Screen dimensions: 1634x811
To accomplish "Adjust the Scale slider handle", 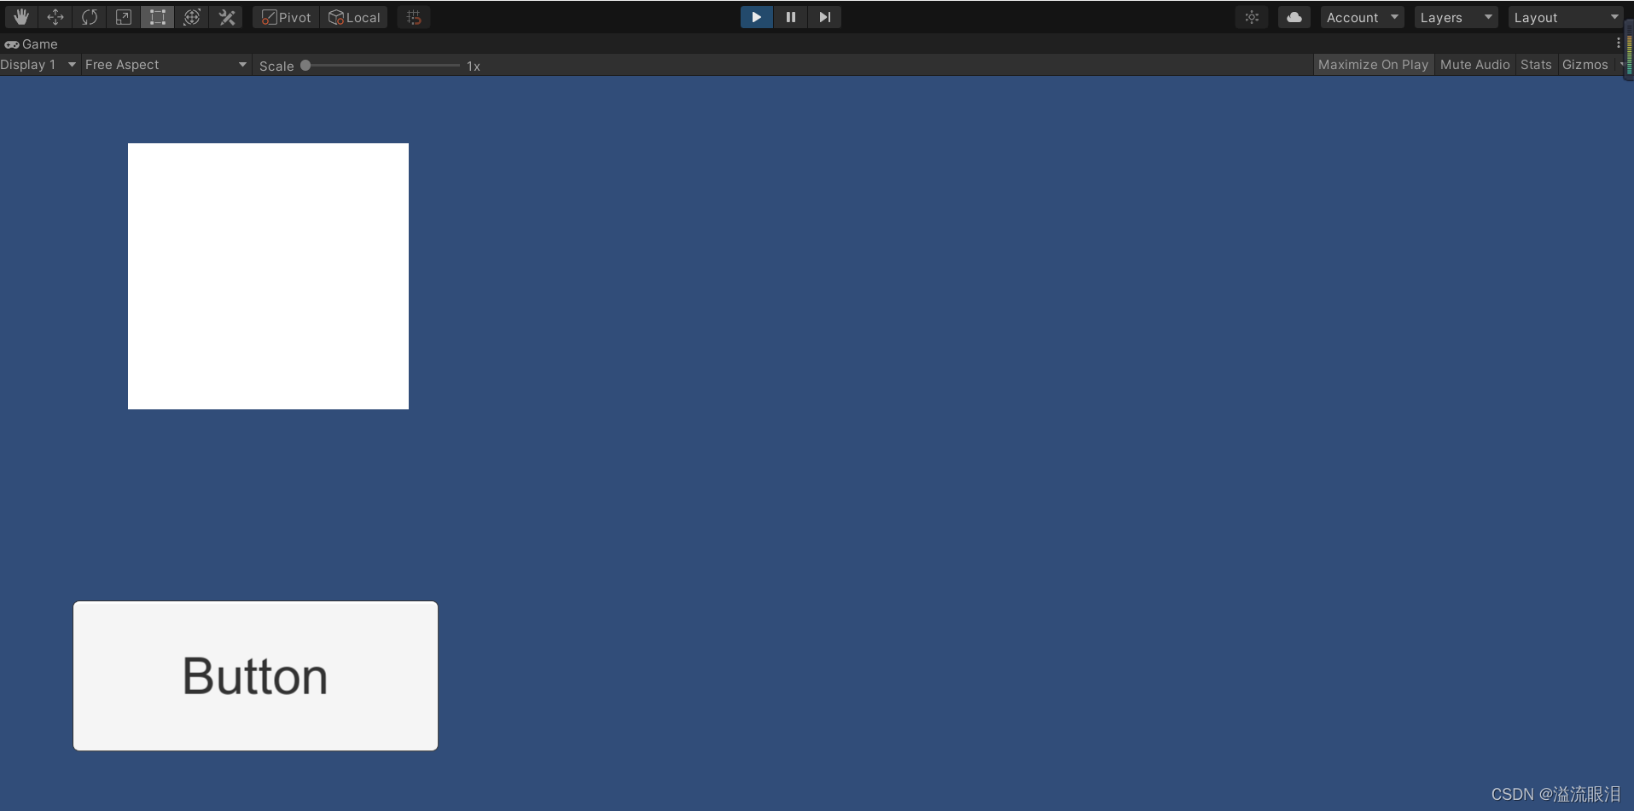I will 305,66.
